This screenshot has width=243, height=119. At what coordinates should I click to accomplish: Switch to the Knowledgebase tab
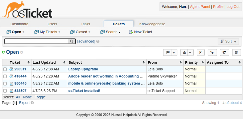point(152,24)
